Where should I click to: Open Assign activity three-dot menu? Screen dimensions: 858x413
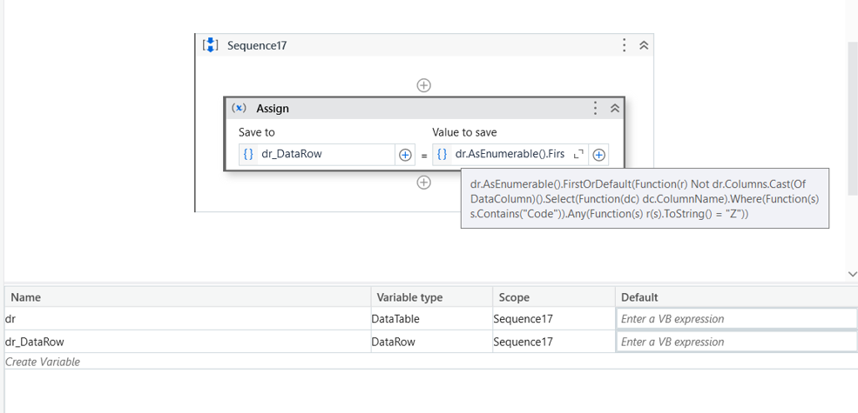click(595, 109)
